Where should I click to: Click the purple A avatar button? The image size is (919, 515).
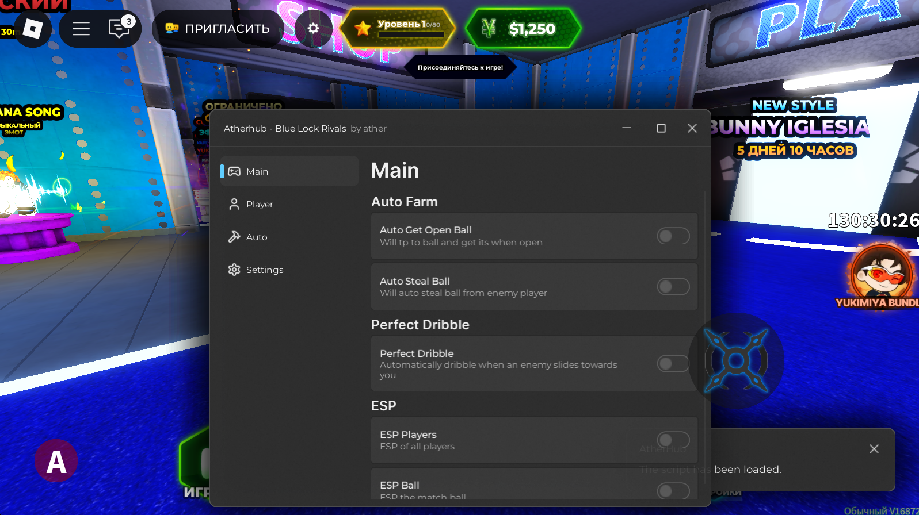tap(56, 461)
